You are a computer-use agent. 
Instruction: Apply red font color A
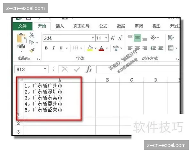click(x=101, y=48)
